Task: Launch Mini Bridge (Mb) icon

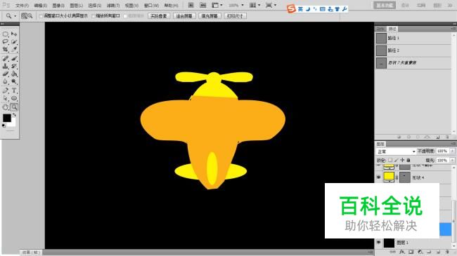Action: point(203,5)
